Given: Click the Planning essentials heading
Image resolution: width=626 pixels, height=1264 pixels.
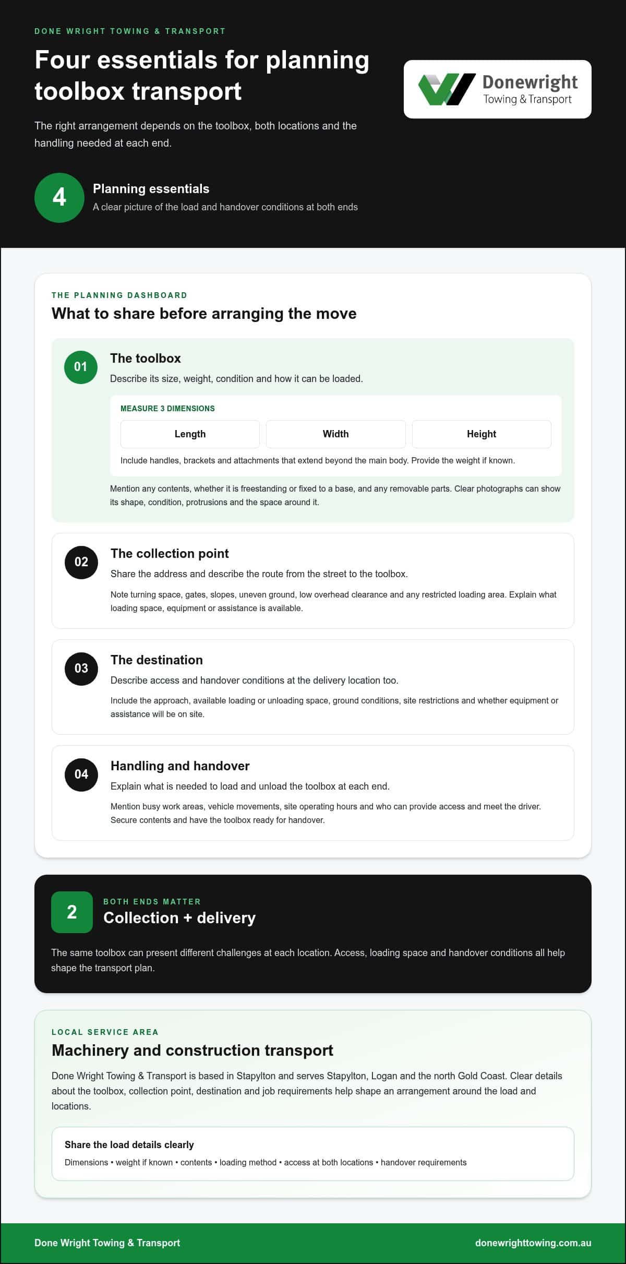Looking at the screenshot, I should coord(151,189).
